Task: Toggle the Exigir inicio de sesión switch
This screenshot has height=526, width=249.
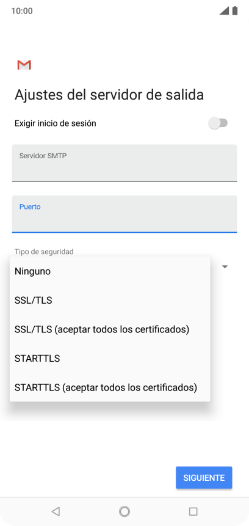Action: (x=218, y=123)
